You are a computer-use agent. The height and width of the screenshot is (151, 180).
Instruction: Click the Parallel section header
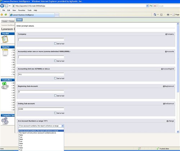click(8, 34)
